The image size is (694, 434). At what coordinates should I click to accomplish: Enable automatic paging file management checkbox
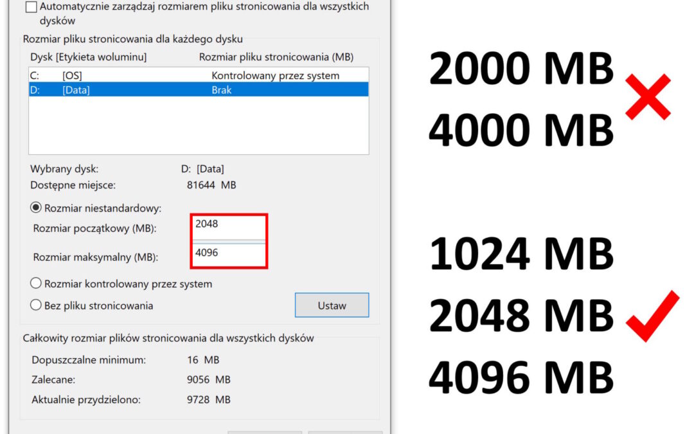tap(31, 7)
